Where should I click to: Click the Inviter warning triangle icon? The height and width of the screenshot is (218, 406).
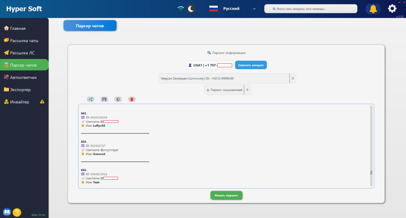pyautogui.click(x=42, y=102)
